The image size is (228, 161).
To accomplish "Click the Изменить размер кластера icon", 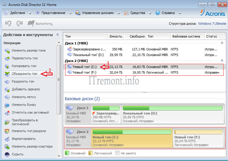I will [7, 147].
